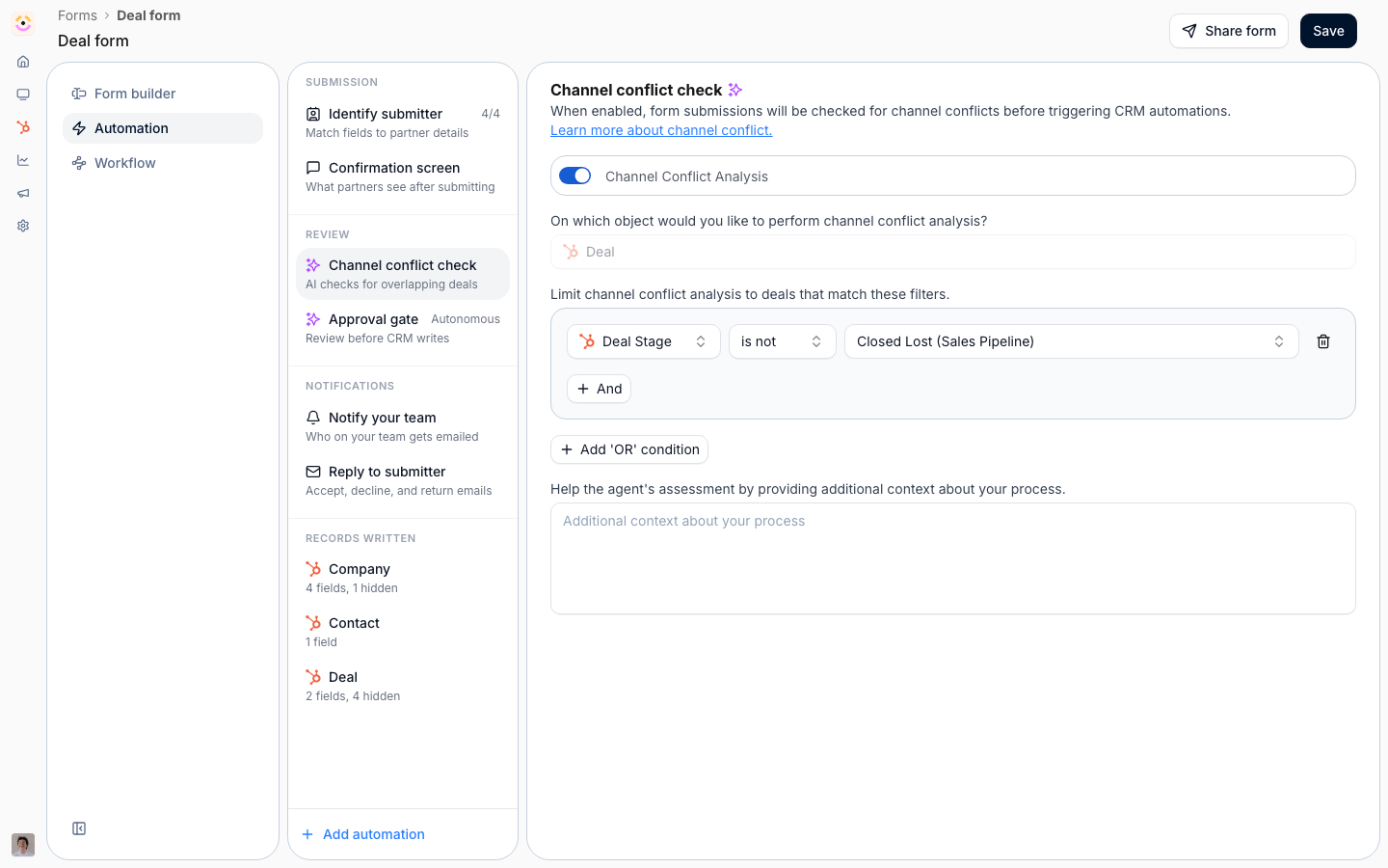Click the Autonomous label on Approval gate
The height and width of the screenshot is (868, 1388).
coord(466,319)
